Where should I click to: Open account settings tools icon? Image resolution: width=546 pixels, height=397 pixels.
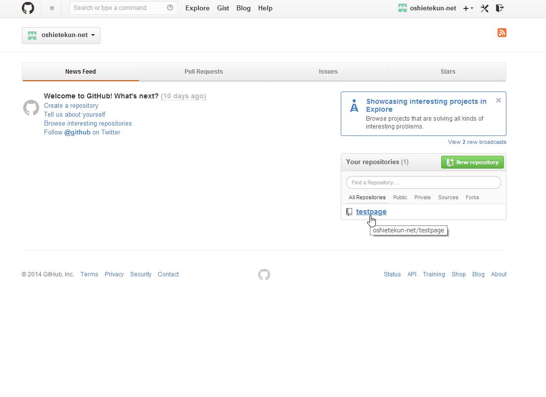click(x=484, y=8)
